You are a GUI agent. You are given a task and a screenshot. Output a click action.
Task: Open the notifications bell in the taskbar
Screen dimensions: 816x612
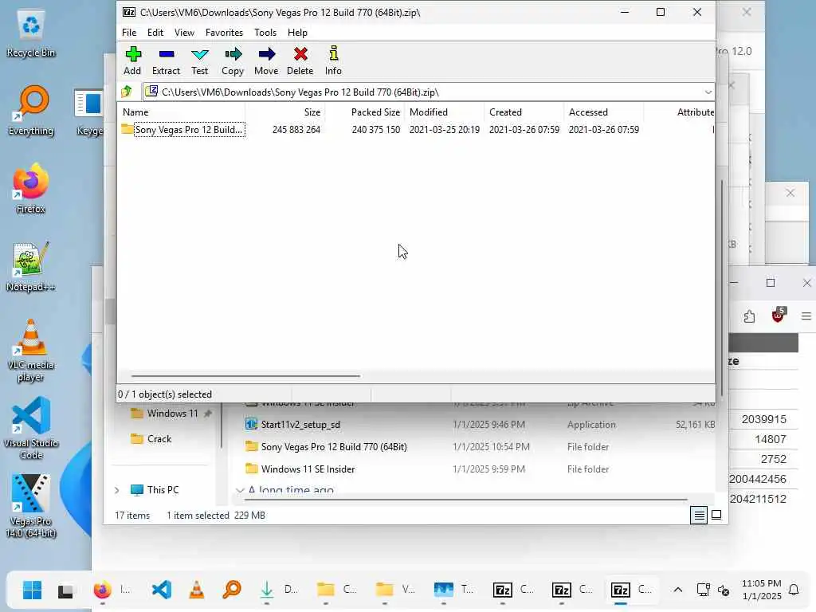794,590
